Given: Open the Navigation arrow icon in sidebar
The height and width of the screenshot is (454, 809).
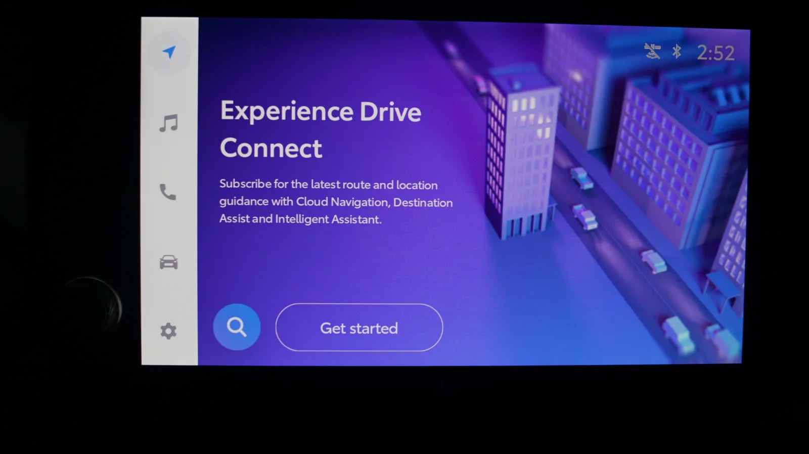Looking at the screenshot, I should click(x=169, y=52).
